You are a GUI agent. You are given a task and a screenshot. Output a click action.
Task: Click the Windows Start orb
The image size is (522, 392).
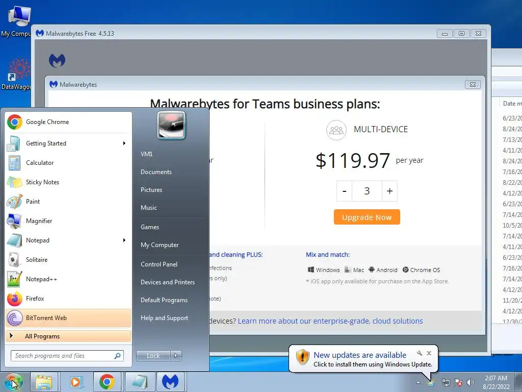point(13,382)
